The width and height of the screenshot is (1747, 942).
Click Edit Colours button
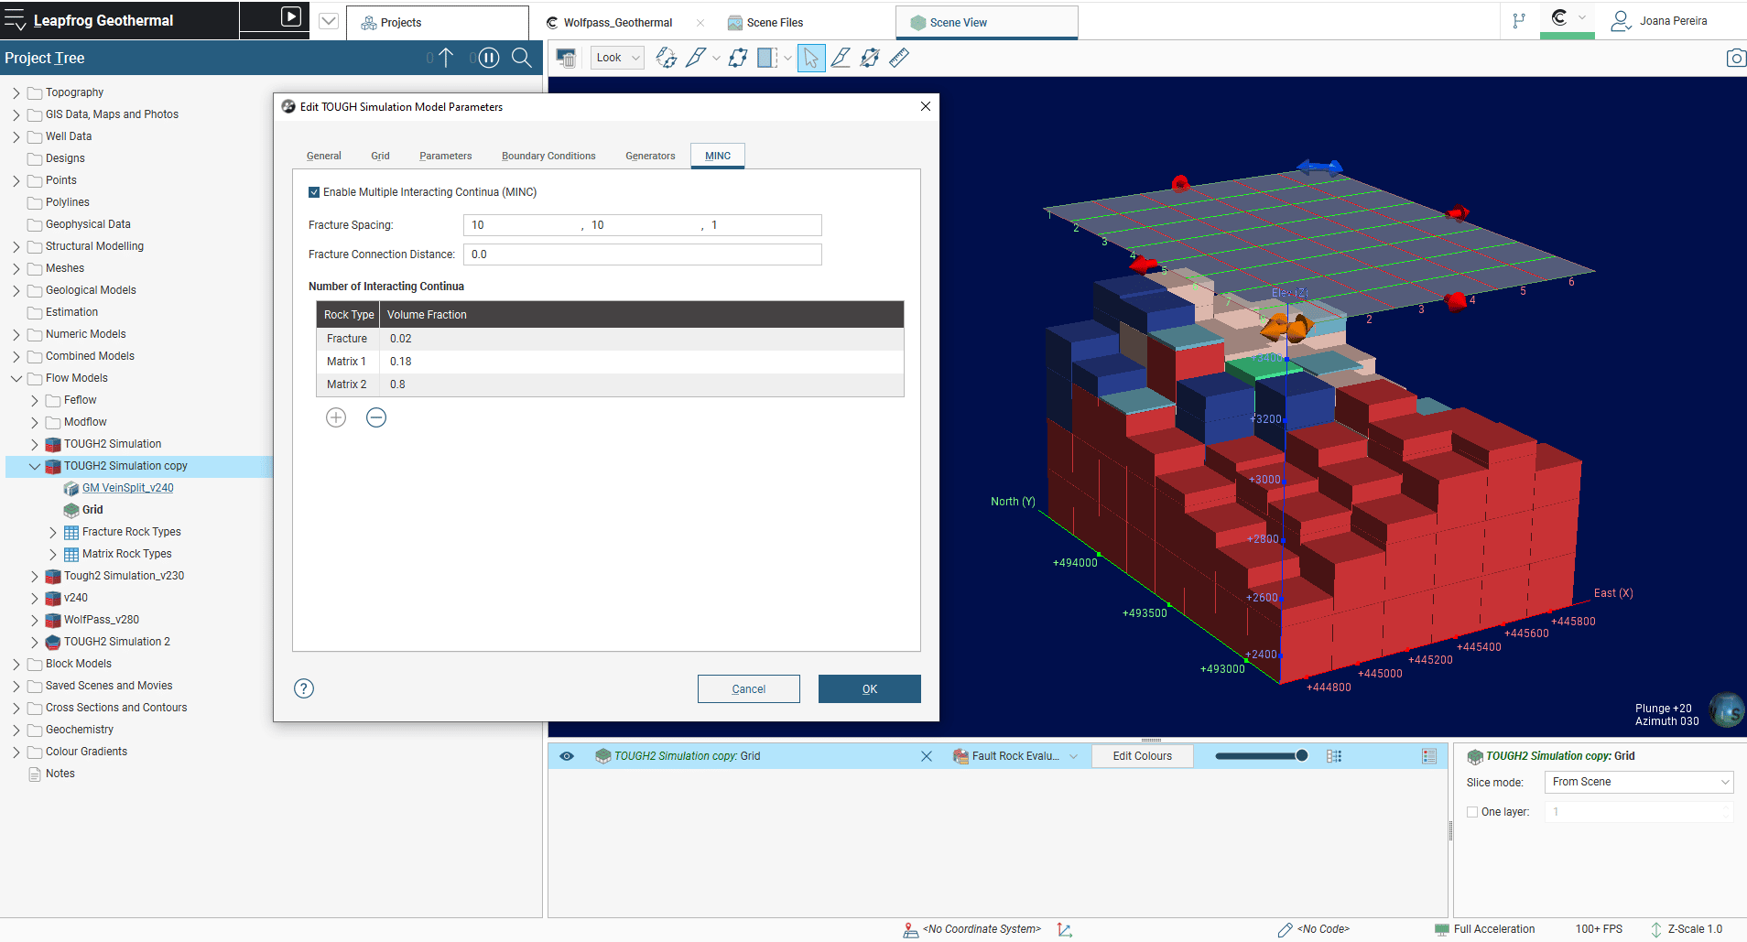click(1143, 756)
